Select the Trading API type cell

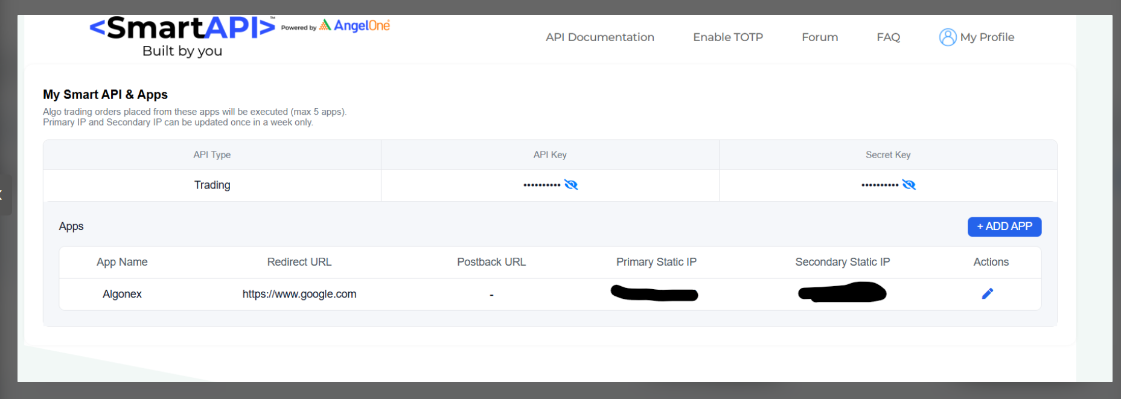point(212,185)
